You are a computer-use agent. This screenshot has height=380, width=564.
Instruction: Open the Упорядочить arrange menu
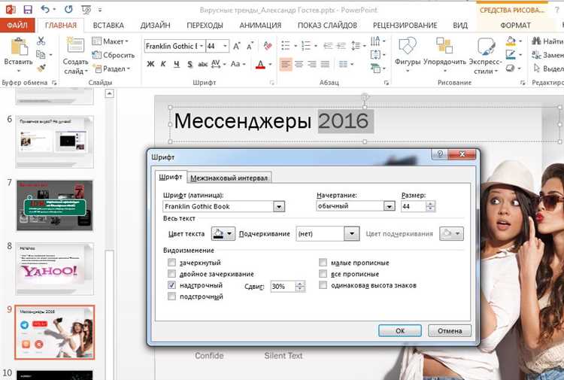(x=444, y=55)
